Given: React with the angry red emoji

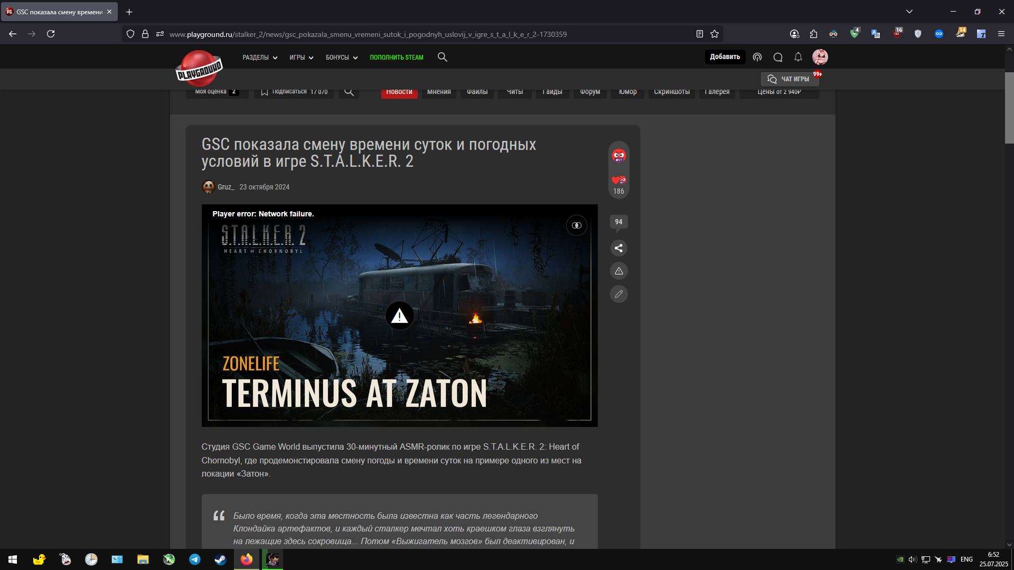Looking at the screenshot, I should (x=619, y=155).
